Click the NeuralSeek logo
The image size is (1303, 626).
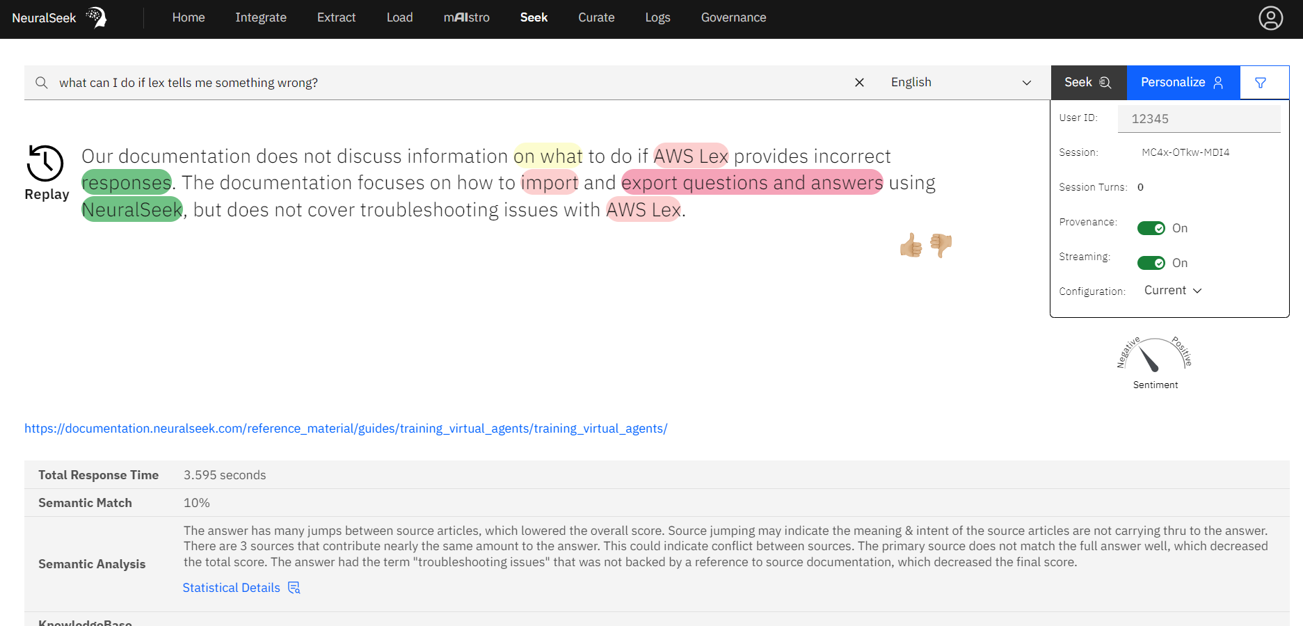click(59, 17)
